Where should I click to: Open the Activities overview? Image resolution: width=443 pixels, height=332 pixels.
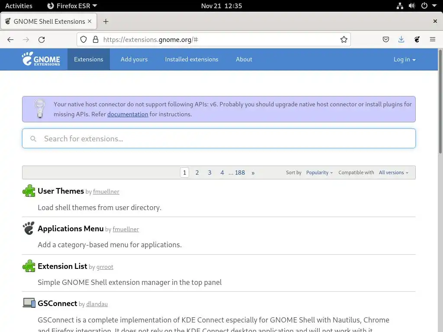tap(19, 6)
